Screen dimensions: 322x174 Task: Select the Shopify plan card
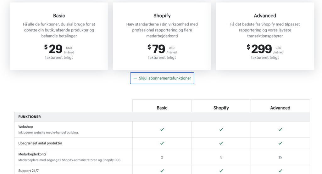(162, 36)
